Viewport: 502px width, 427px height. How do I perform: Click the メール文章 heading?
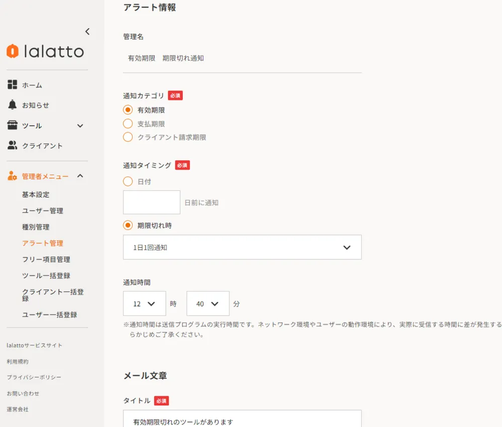tap(146, 375)
